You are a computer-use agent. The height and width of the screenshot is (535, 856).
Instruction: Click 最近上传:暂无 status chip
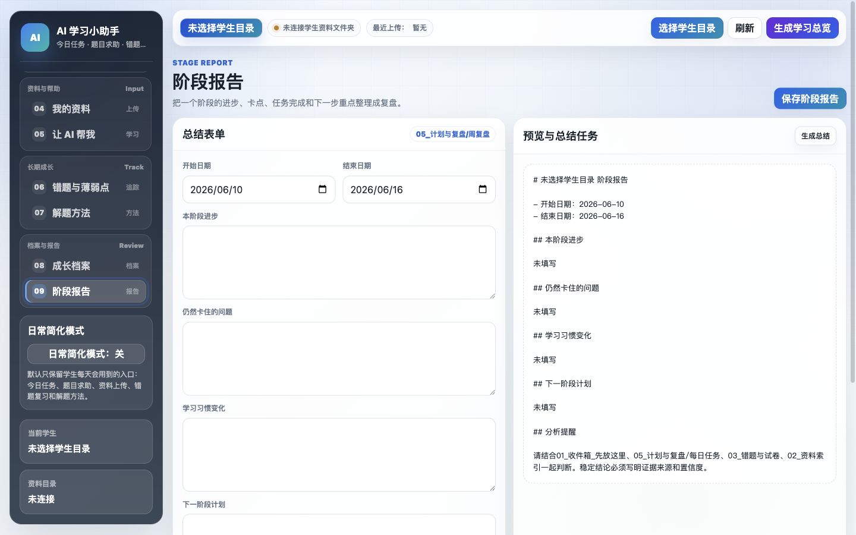(x=399, y=28)
